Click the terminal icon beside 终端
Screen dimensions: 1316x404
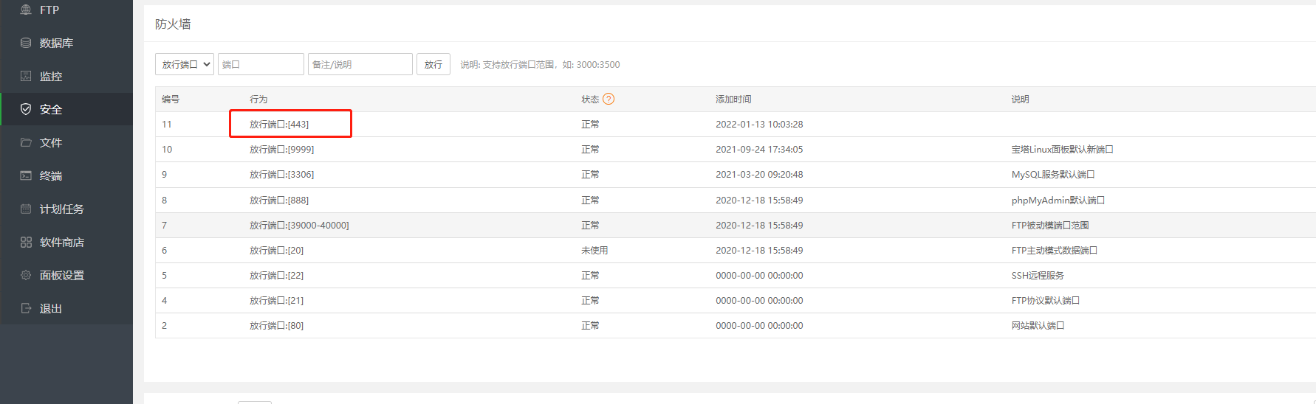tap(26, 175)
